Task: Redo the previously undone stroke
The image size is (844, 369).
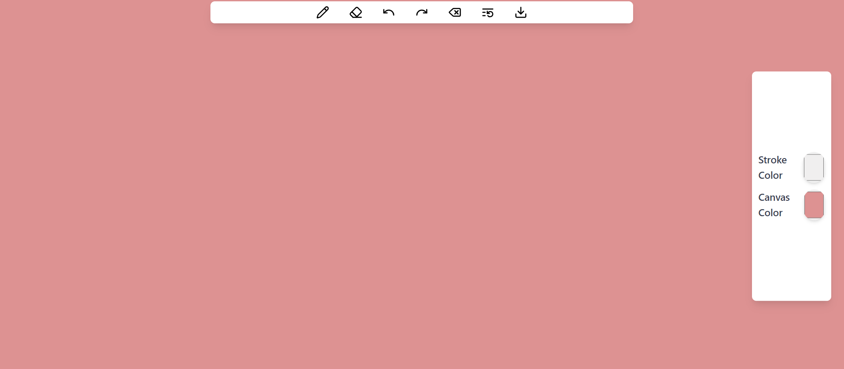Action: pos(422,12)
